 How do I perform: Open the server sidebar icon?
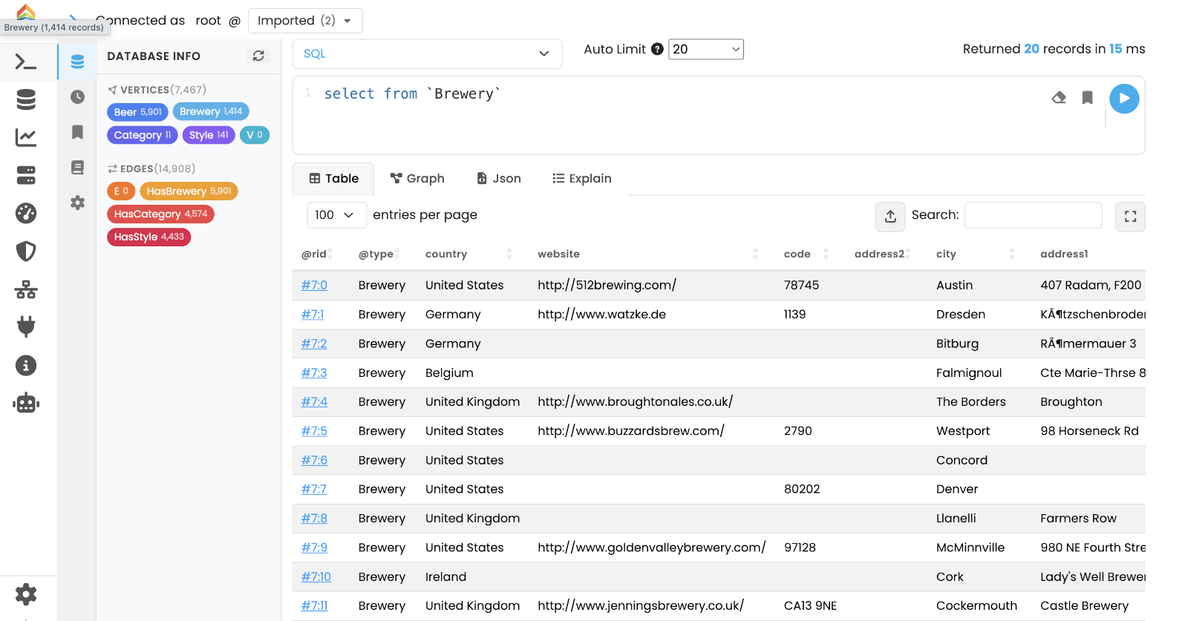click(26, 175)
